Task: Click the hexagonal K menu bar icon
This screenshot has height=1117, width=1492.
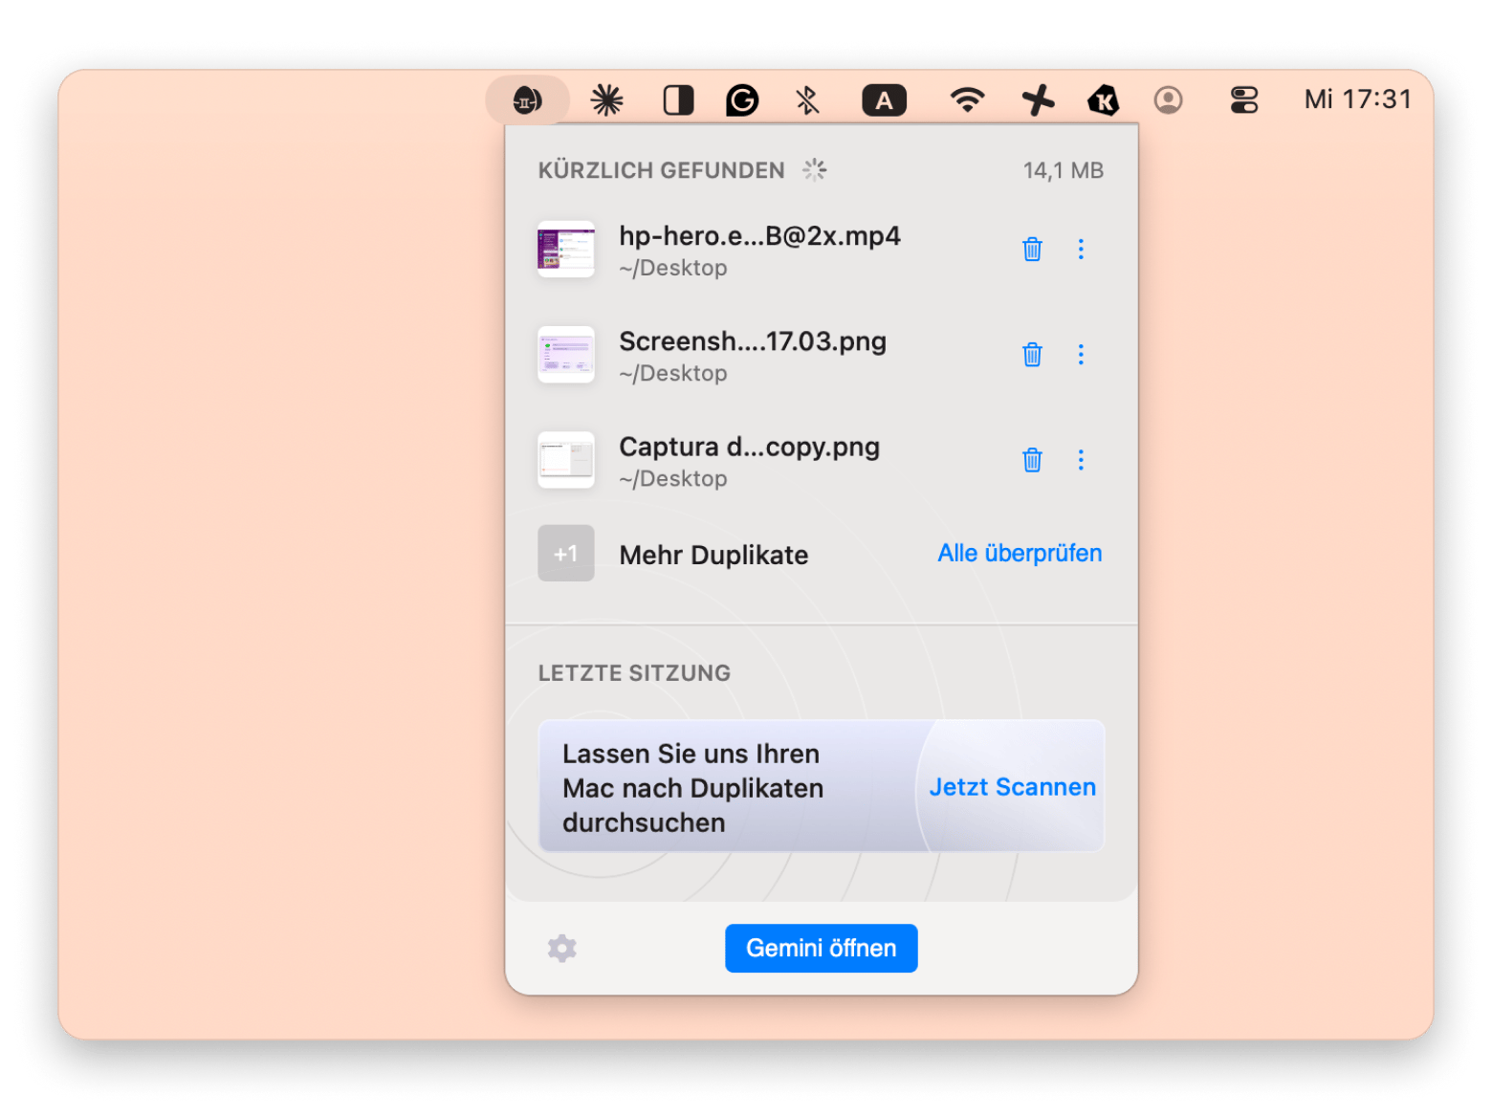Action: (1103, 99)
